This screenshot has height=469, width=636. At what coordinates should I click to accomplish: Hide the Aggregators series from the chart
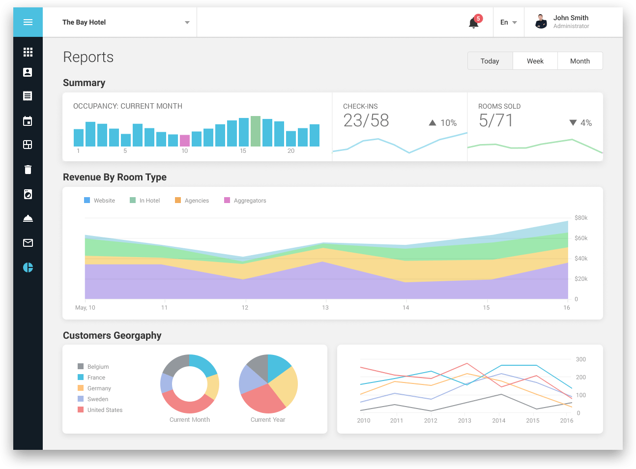click(x=245, y=200)
